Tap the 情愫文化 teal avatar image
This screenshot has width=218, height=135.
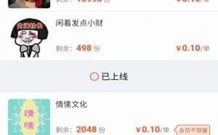pos(29,117)
